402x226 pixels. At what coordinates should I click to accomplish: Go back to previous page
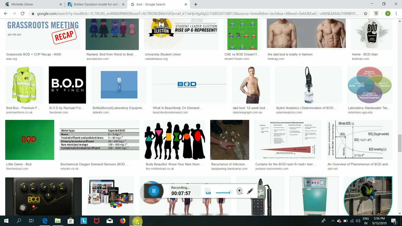click(x=6, y=13)
